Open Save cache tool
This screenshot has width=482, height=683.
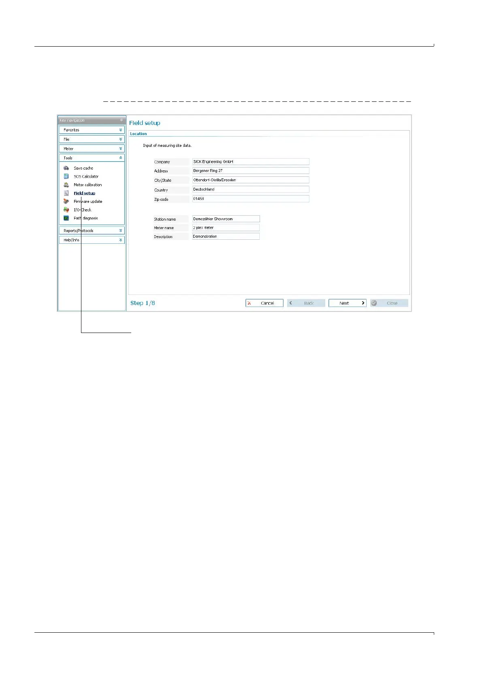click(x=83, y=168)
